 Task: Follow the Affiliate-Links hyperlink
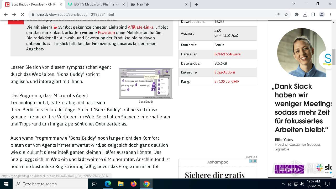pyautogui.click(x=140, y=27)
